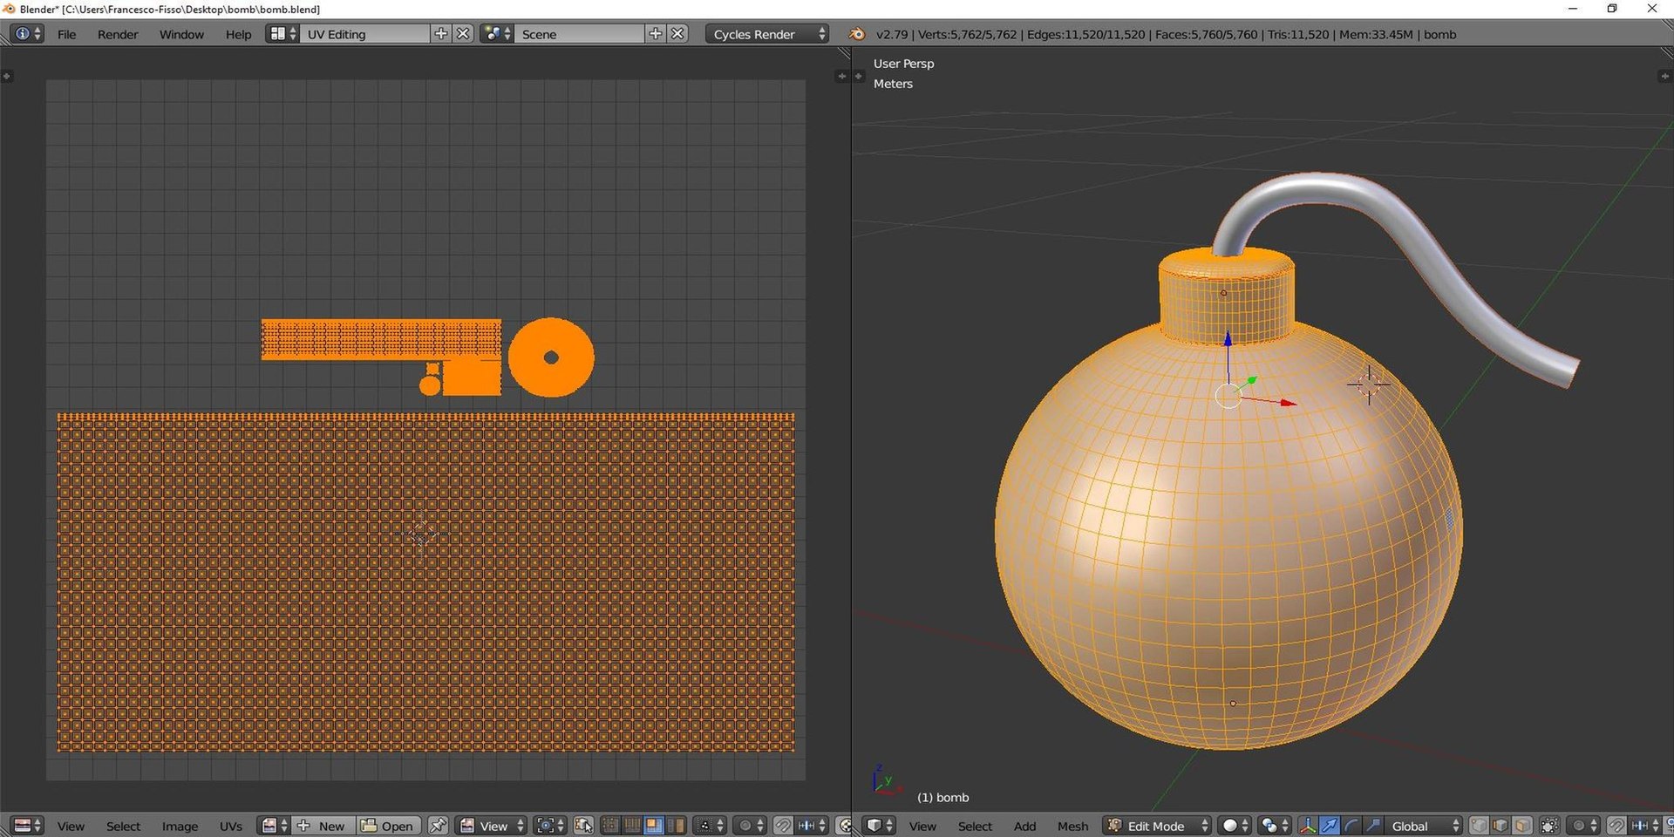Delete the UV Editing screen layout

coord(464,34)
